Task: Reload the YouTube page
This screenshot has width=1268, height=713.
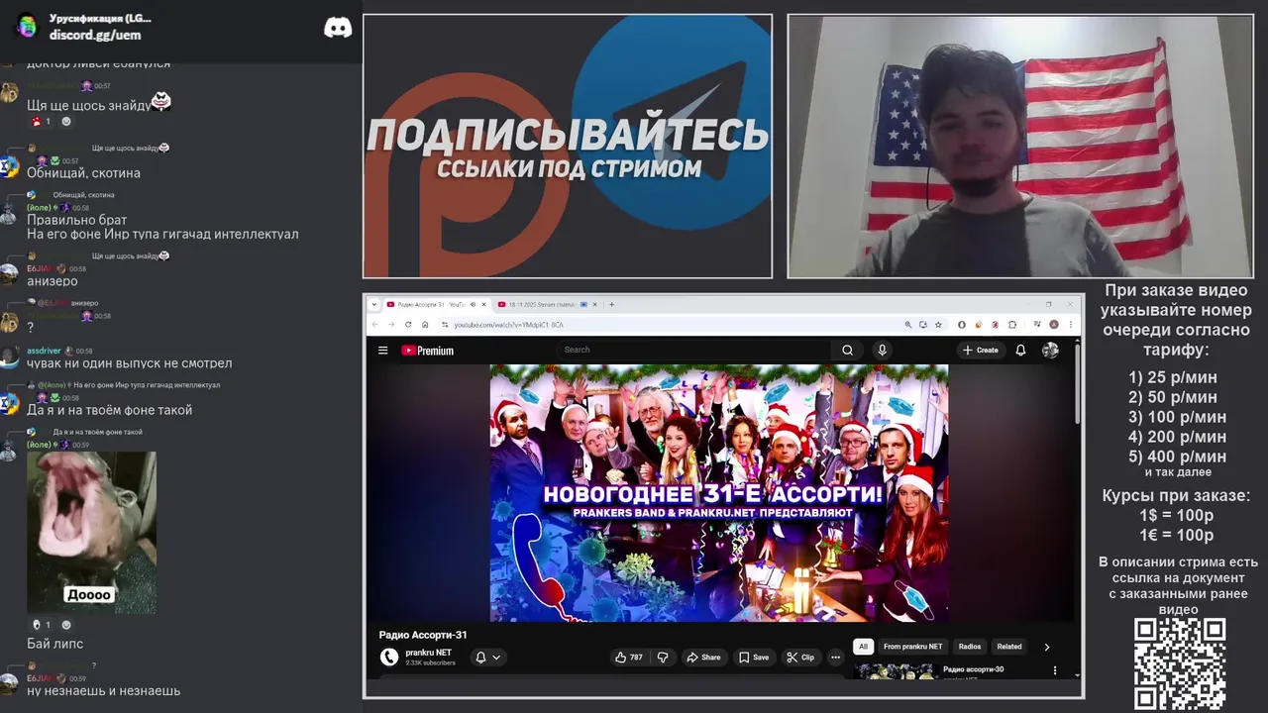Action: [x=408, y=324]
